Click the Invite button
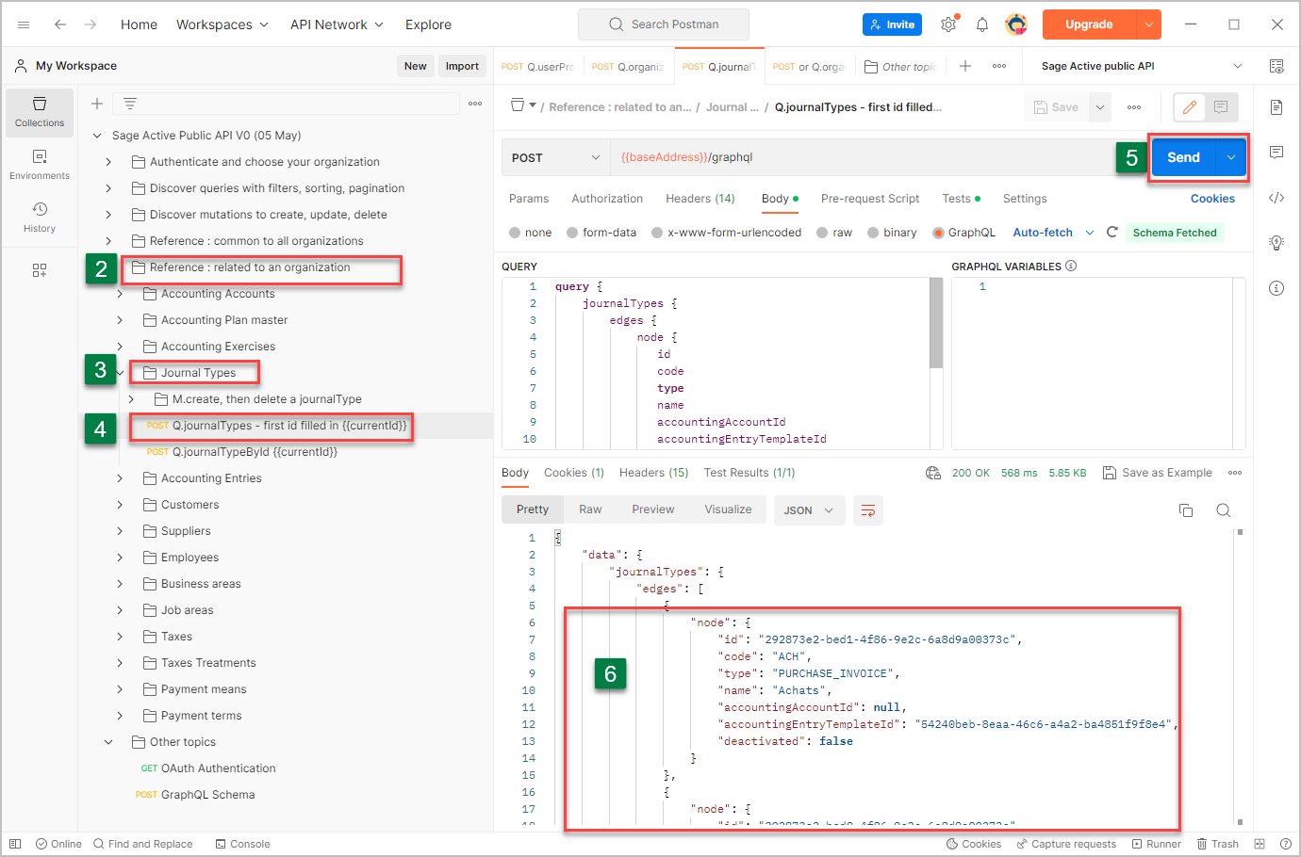Viewport: 1301px width, 857px height. point(892,24)
